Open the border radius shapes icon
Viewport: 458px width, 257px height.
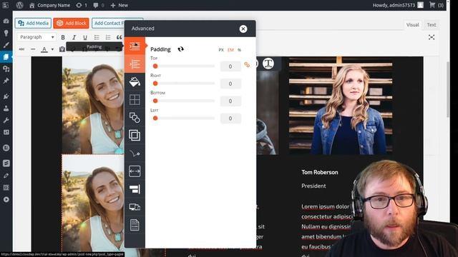pyautogui.click(x=135, y=117)
